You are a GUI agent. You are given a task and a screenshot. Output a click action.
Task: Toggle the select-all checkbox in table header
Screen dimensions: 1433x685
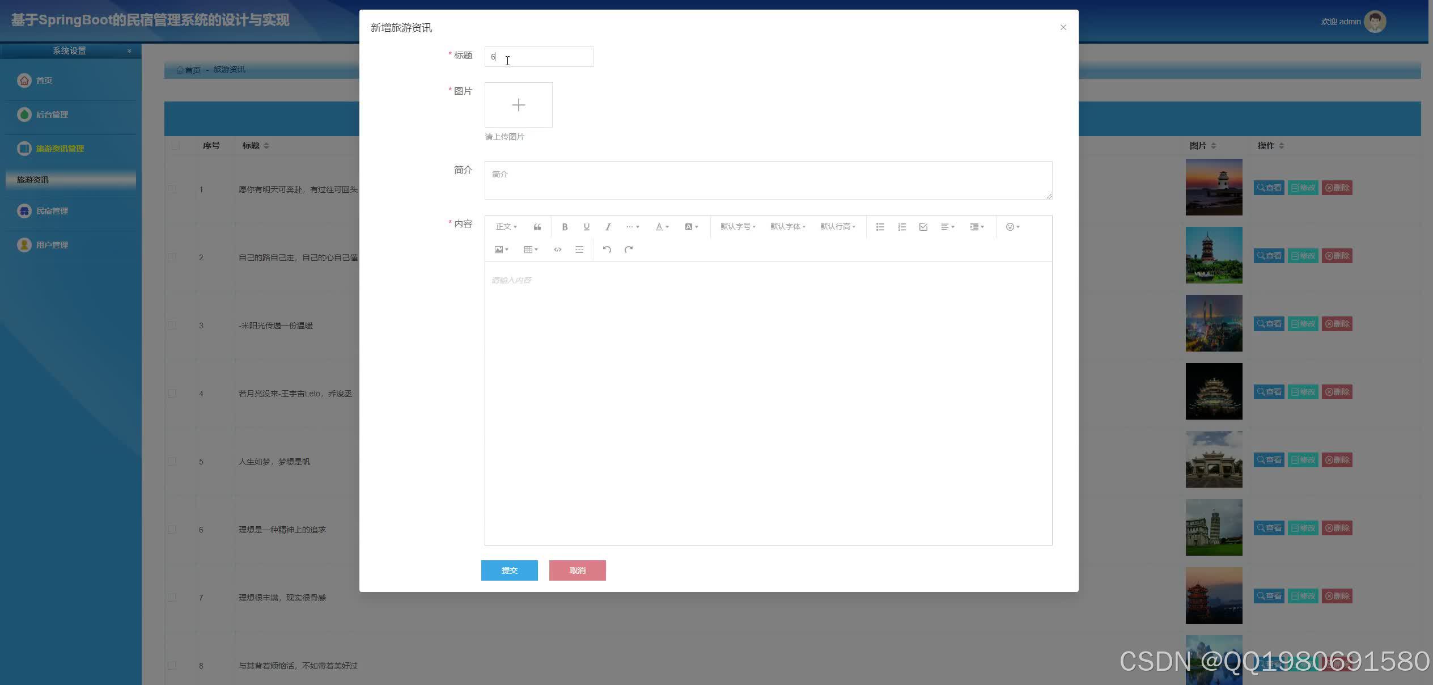click(175, 146)
